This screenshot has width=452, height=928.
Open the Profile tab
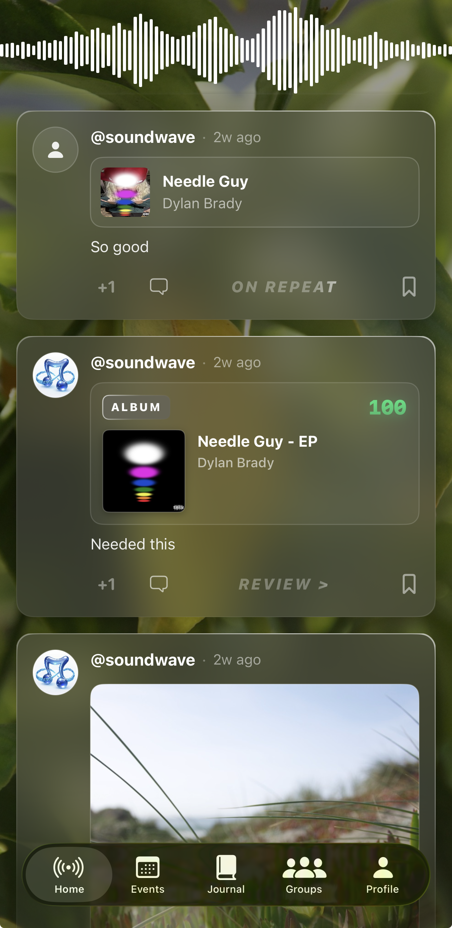382,874
